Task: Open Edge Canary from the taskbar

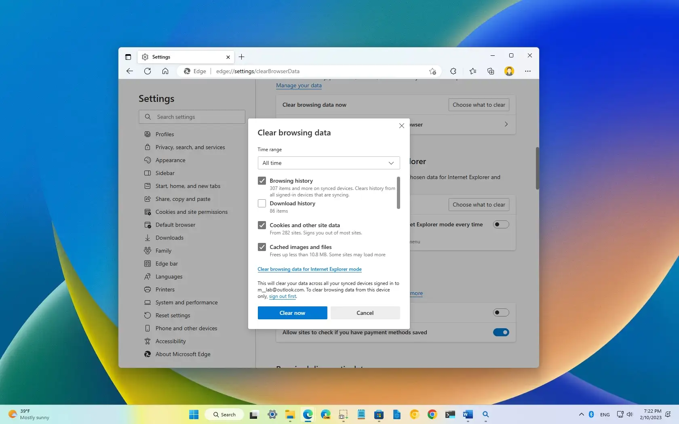Action: tap(326, 414)
